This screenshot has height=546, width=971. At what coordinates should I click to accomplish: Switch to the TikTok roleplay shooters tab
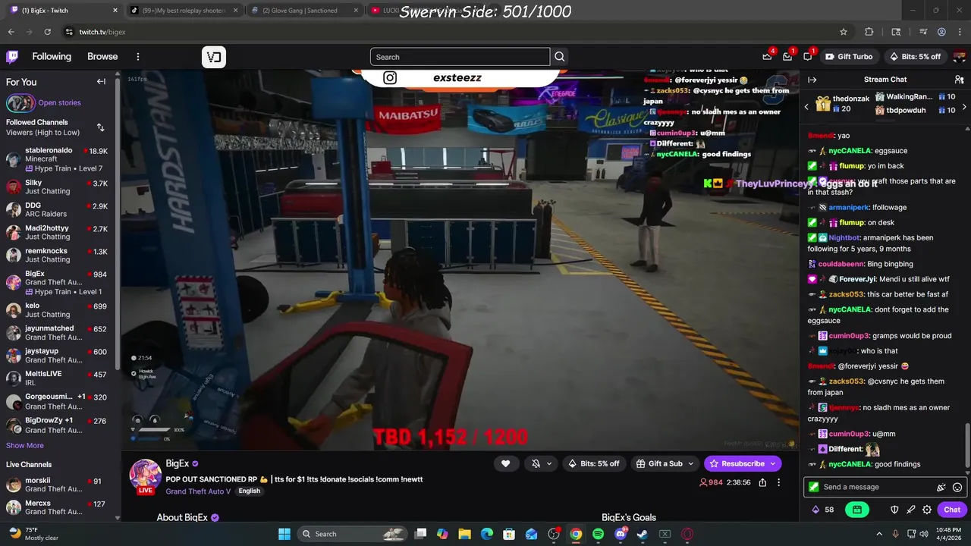tap(184, 11)
